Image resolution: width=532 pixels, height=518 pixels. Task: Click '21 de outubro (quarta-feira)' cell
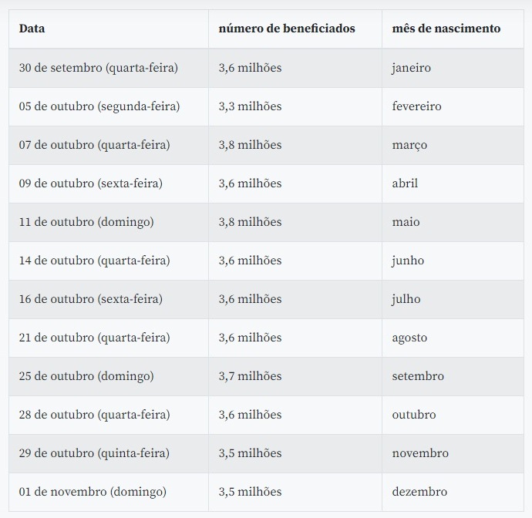coord(109,338)
